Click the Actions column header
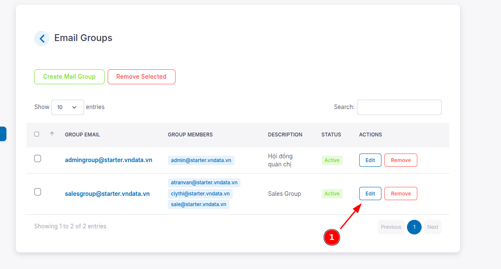 [370, 135]
